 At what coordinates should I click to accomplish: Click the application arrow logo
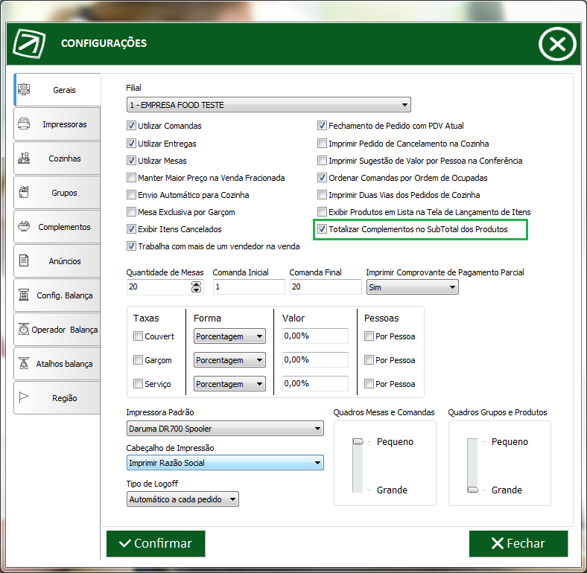coord(29,43)
